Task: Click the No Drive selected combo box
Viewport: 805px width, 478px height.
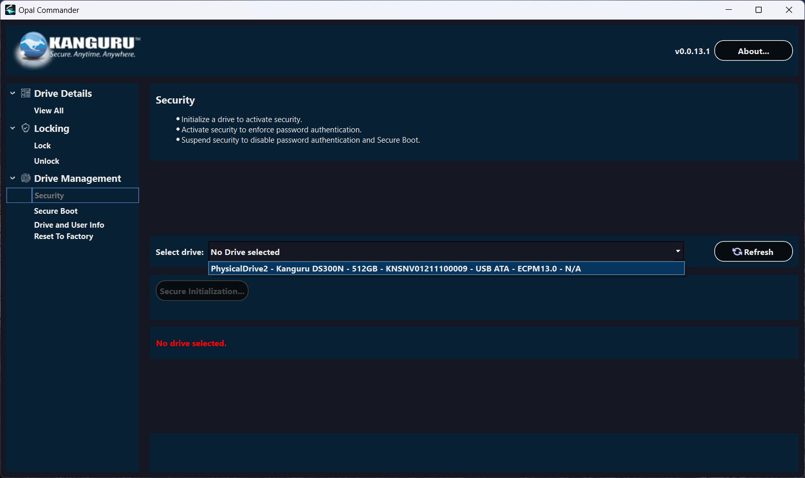Action: click(x=446, y=252)
